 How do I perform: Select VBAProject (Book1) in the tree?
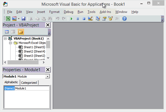pyautogui.click(x=29, y=38)
